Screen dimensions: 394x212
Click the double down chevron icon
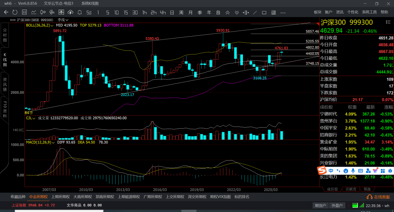[237, 12]
